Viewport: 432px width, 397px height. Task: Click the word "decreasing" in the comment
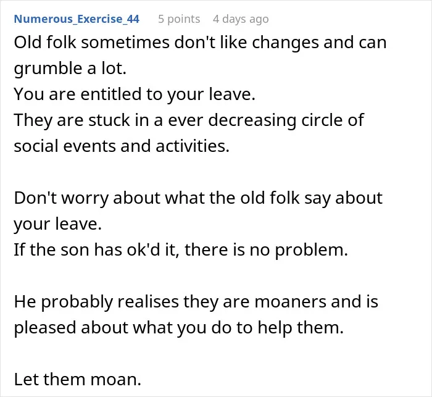click(x=252, y=120)
